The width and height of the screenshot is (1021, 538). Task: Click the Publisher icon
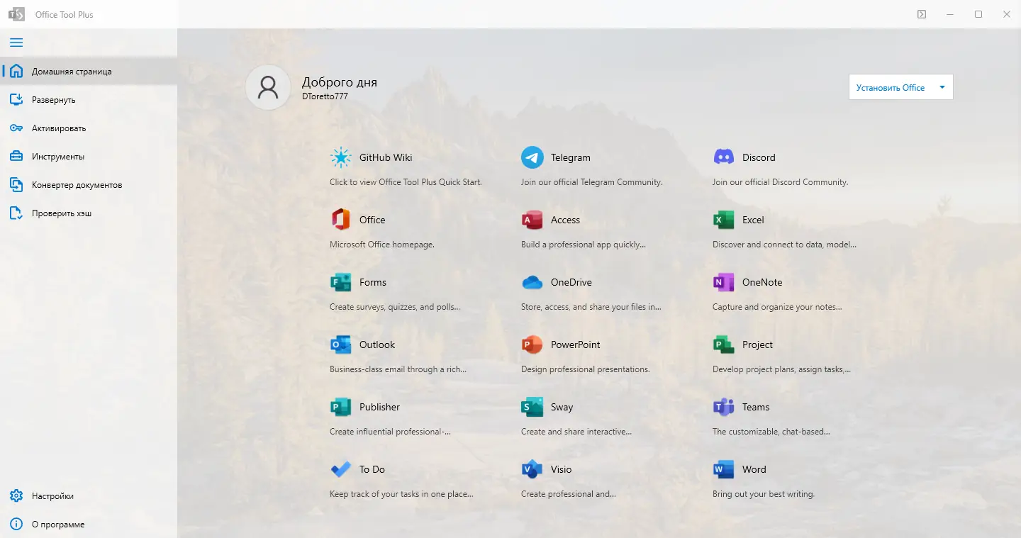coord(341,407)
